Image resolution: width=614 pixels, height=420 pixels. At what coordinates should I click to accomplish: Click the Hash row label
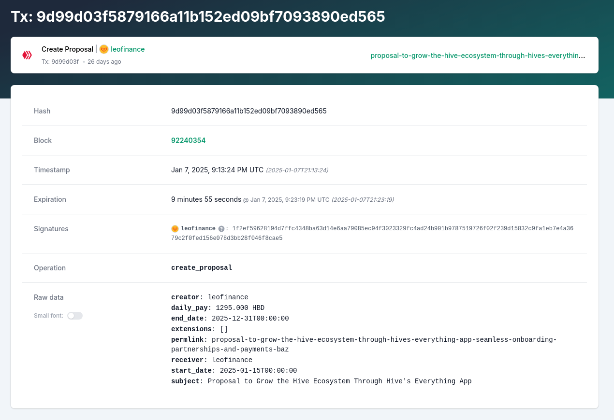(42, 111)
